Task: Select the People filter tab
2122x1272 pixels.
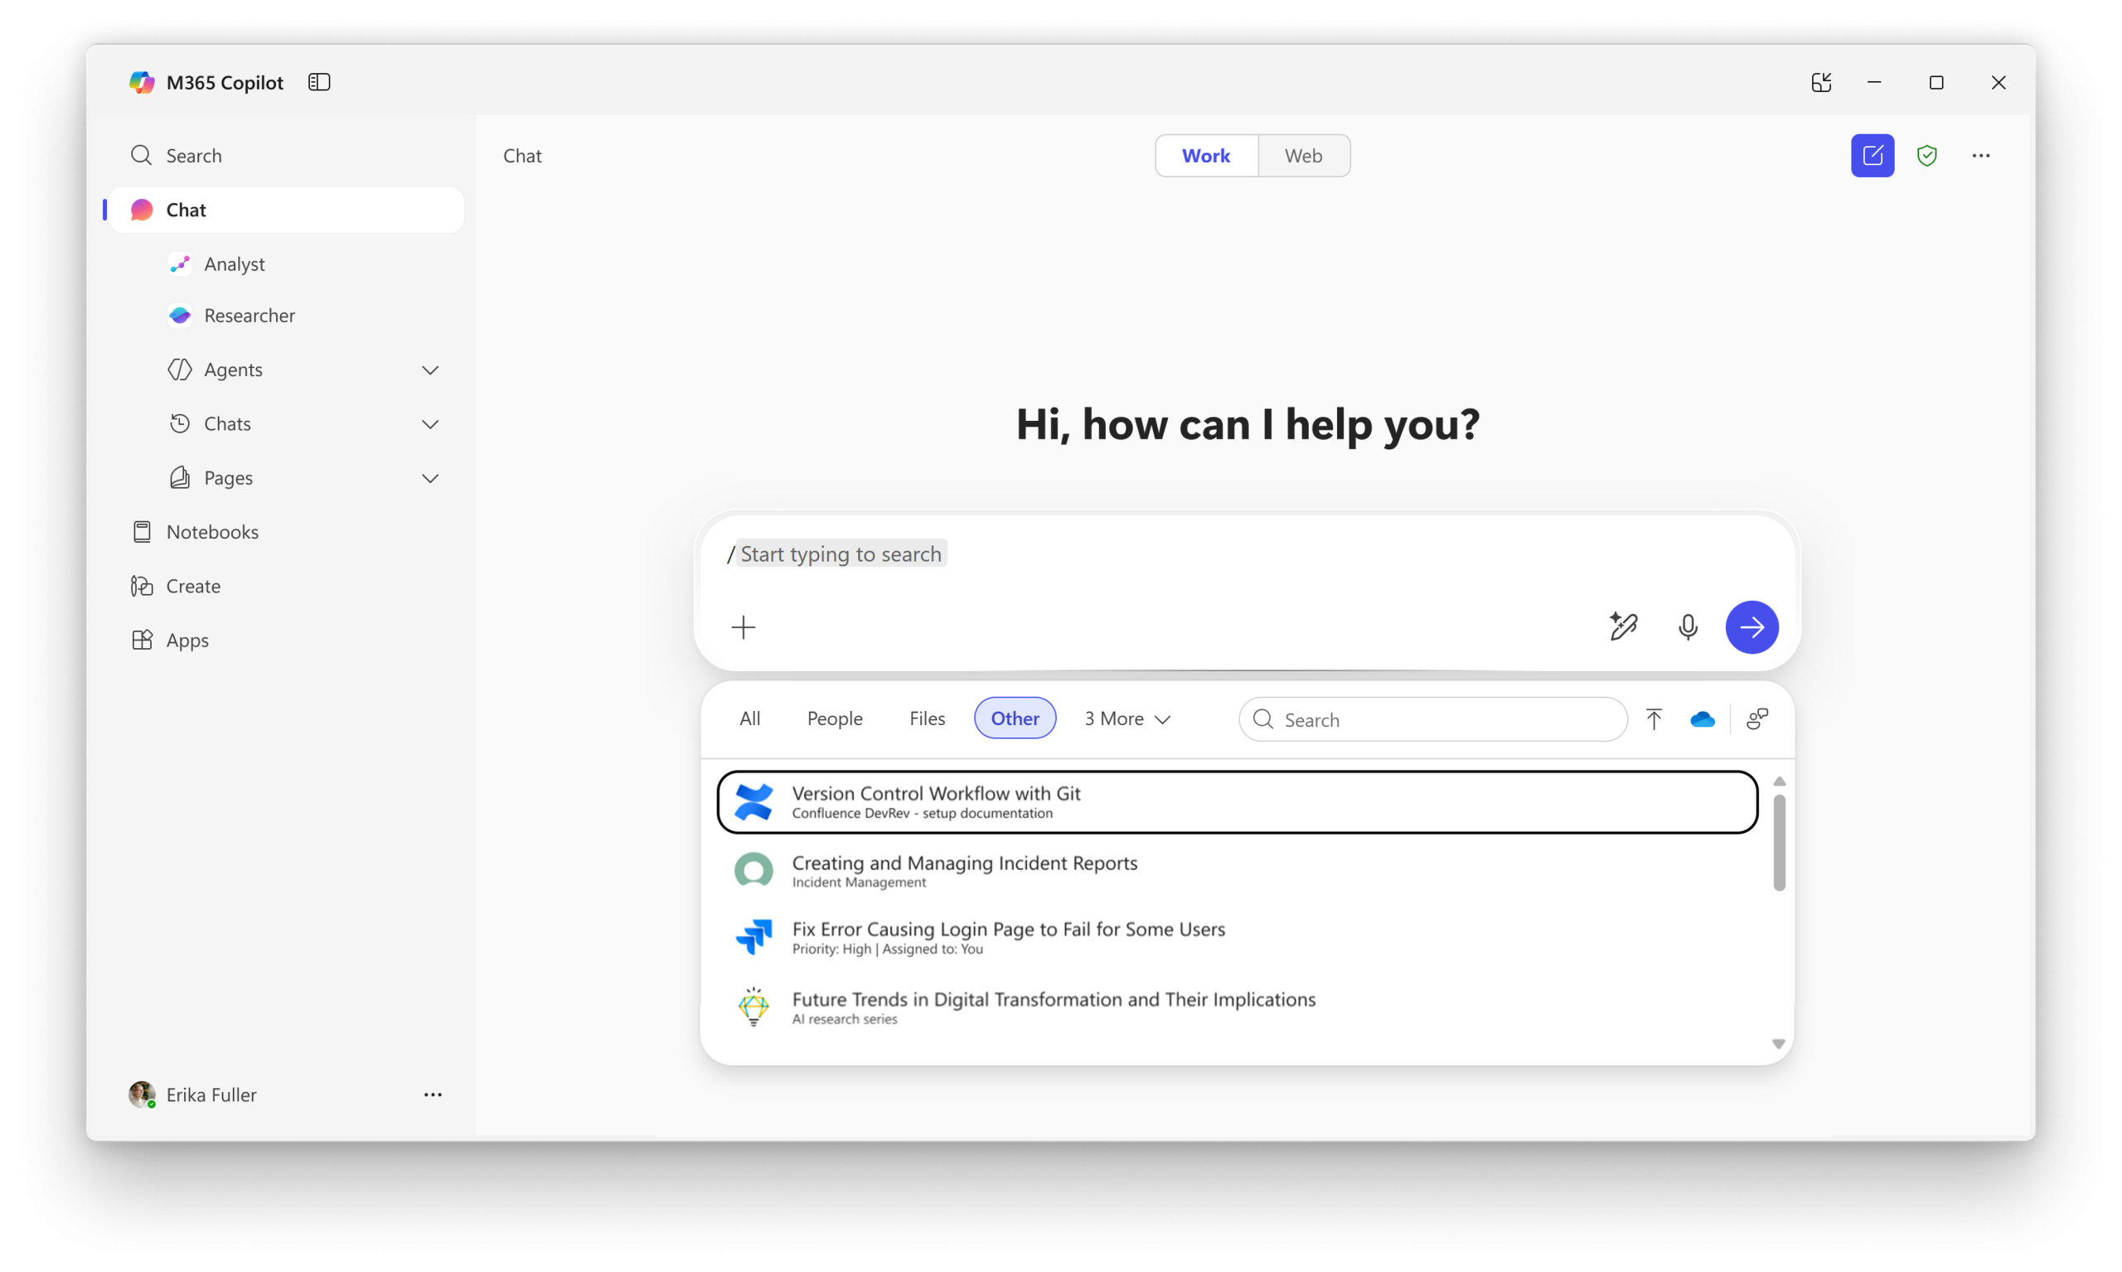Action: pyautogui.click(x=834, y=718)
